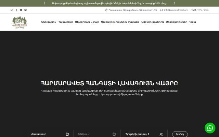Open Մեր մասին menu item
The image size is (219, 137).
(x=49, y=22)
